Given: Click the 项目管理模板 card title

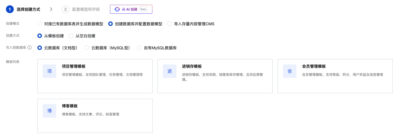Looking at the screenshot, I should pyautogui.click(x=74, y=66).
